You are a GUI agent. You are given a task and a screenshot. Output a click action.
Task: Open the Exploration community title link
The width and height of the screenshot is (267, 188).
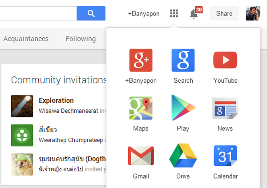point(56,100)
